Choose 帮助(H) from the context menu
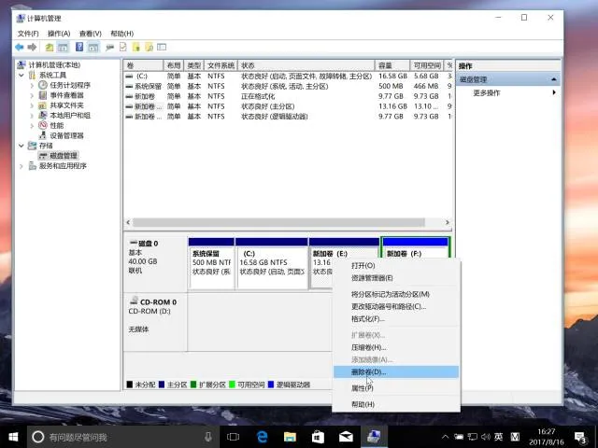The image size is (598, 448). pyautogui.click(x=396, y=404)
